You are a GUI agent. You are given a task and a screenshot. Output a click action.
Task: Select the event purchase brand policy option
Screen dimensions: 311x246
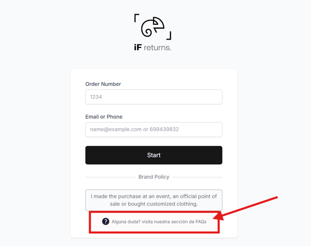154,200
